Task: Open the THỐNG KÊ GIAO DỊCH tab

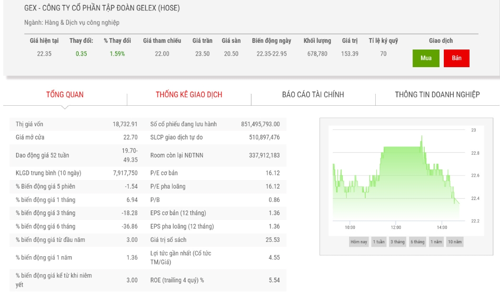Action: (189, 94)
